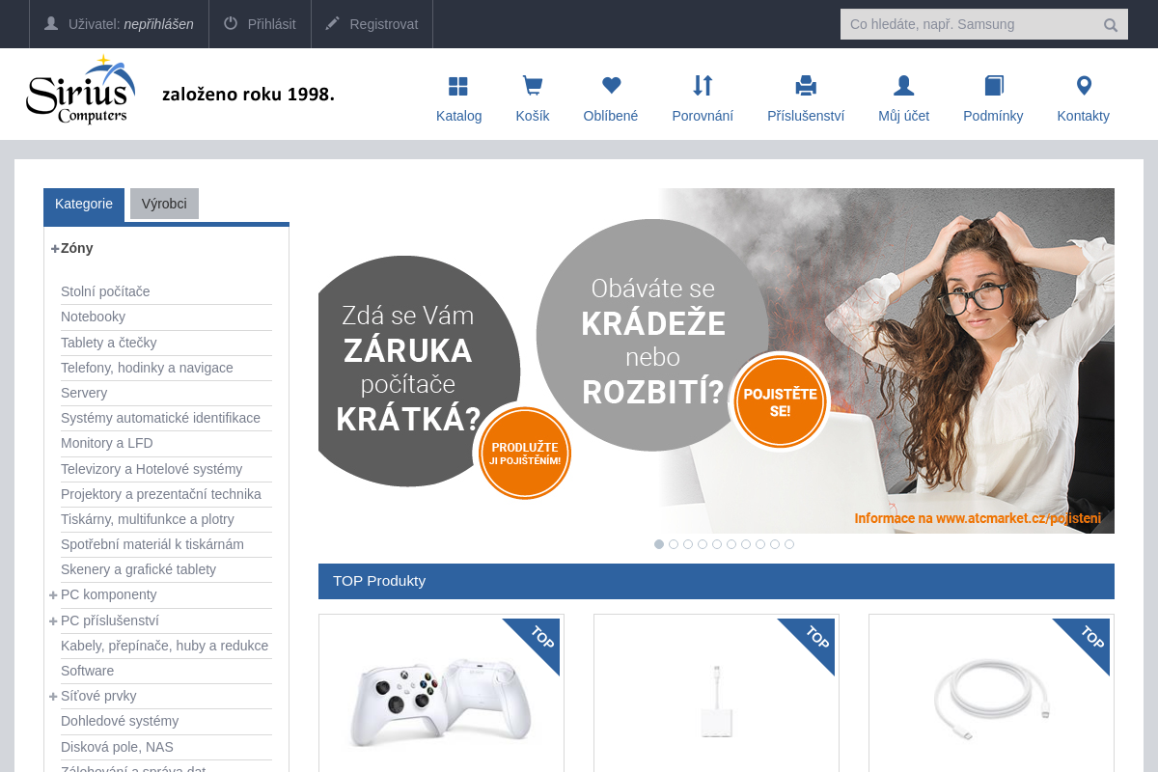This screenshot has height=772, width=1158.
Task: Open Příslušenství accessories printer icon
Action: [805, 85]
